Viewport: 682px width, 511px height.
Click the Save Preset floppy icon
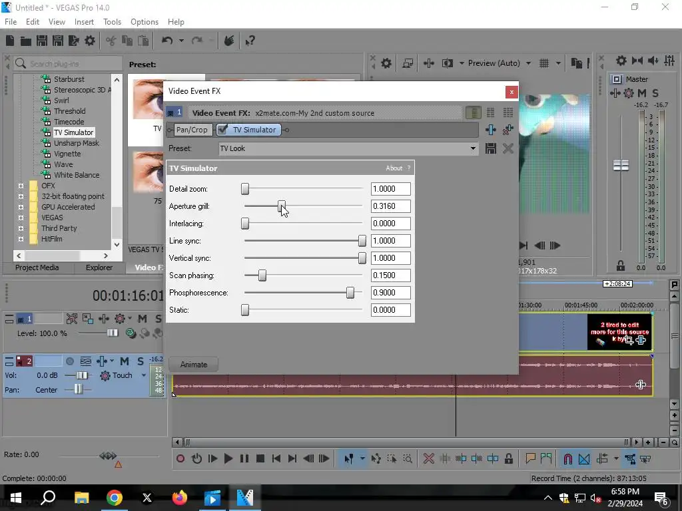point(491,148)
